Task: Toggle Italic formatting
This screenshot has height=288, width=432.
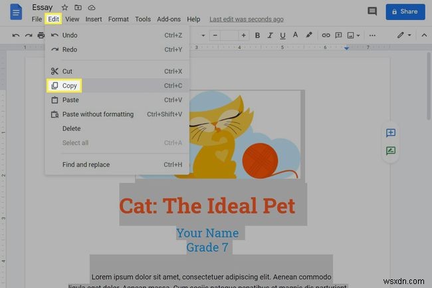Action: (270, 35)
